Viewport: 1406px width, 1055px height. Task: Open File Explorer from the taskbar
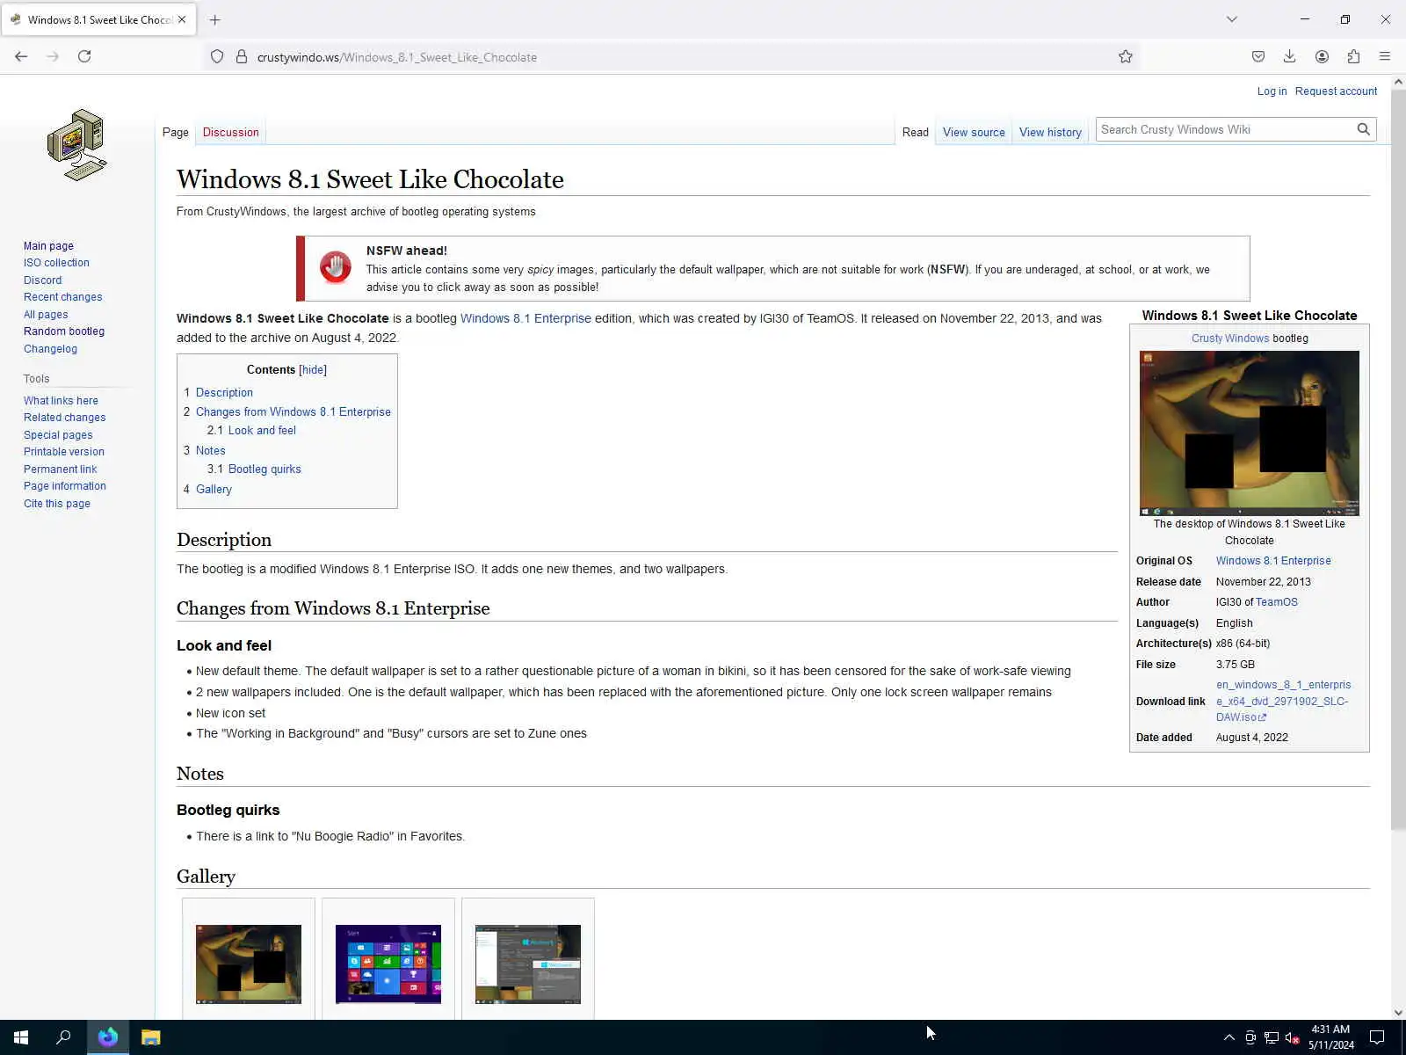click(151, 1037)
